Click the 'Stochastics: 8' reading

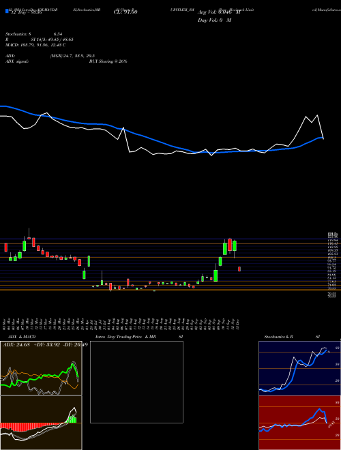pos(18,34)
